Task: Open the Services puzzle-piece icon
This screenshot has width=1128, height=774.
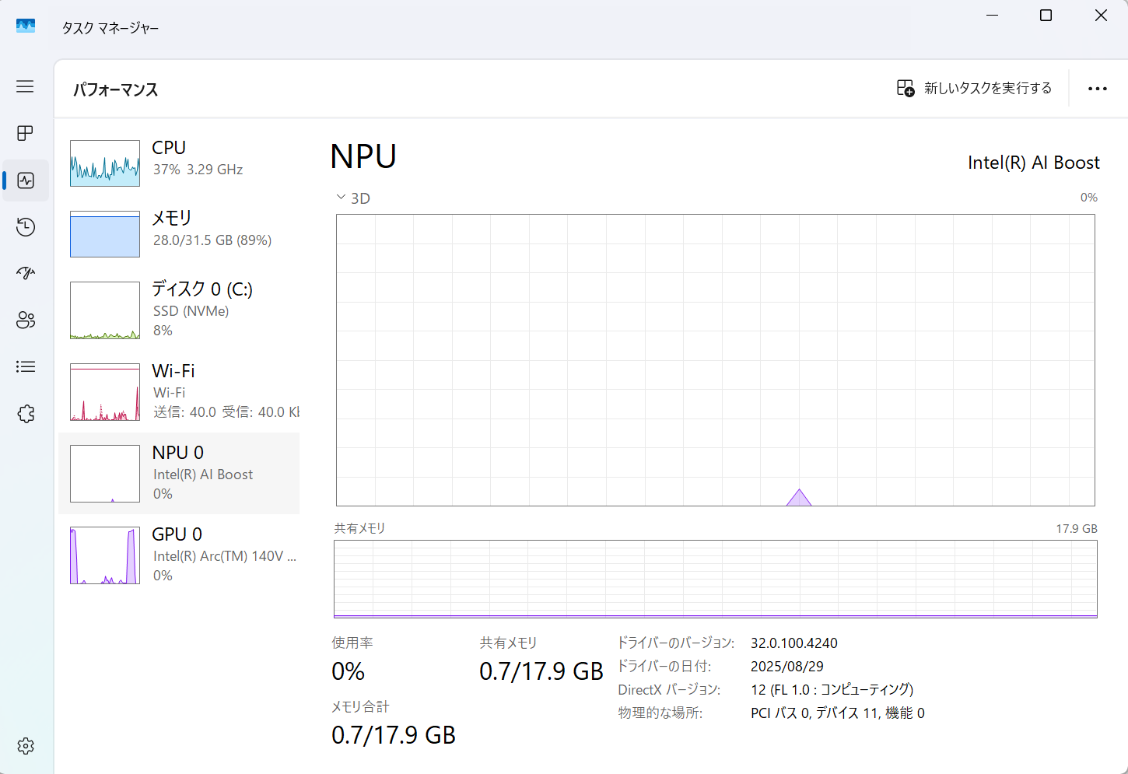Action: pos(26,414)
